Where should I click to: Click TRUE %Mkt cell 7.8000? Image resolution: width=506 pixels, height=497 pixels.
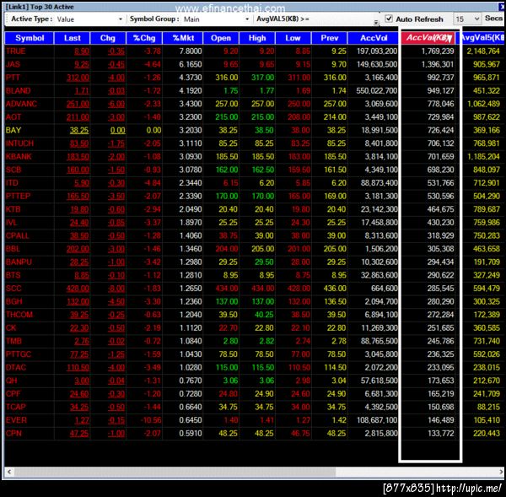pos(191,51)
